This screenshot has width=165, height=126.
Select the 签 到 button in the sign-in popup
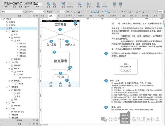coord(126,70)
